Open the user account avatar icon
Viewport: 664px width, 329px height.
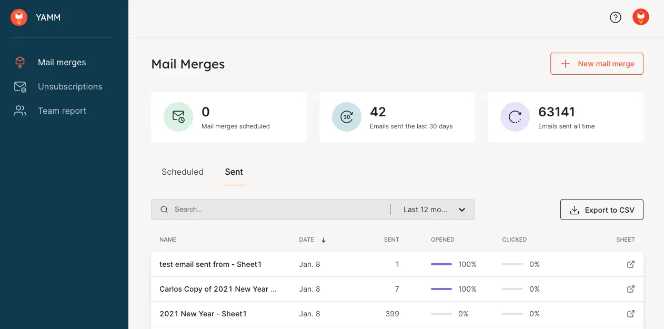(641, 17)
